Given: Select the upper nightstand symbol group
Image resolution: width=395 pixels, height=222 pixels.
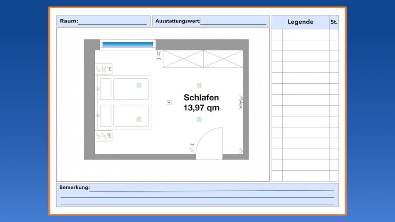Looking at the screenshot, I should coord(104,69).
